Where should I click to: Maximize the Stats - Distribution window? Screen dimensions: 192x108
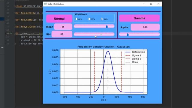tap(151, 4)
